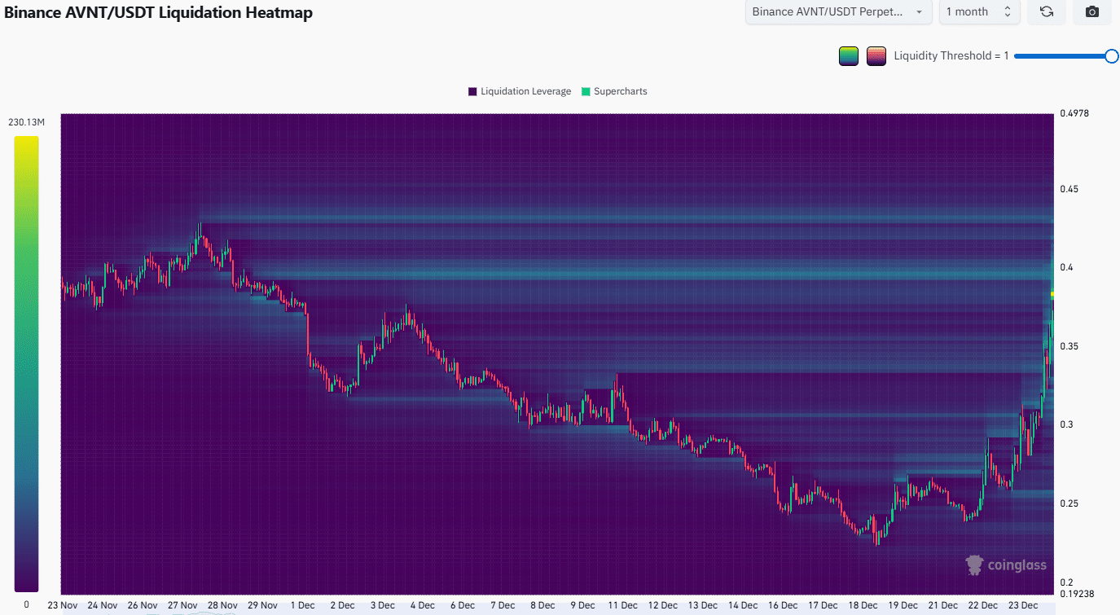Select the red-pink heatmap color scheme swatch
The image size is (1120, 615).
tap(876, 55)
